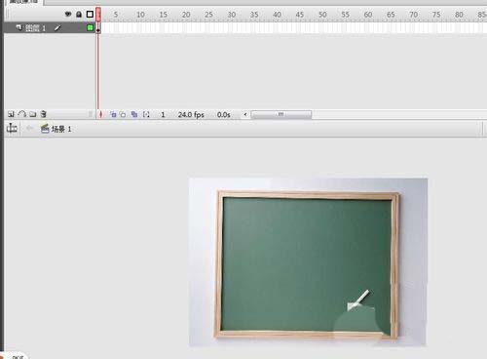Viewport: 487px width, 359px height.
Task: Toggle the Onion Skin button
Action: pyautogui.click(x=113, y=114)
